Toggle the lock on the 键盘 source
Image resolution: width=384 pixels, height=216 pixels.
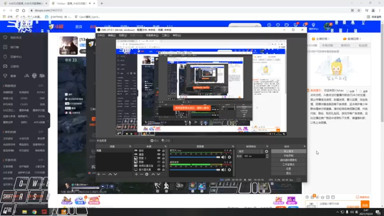coord(163,154)
